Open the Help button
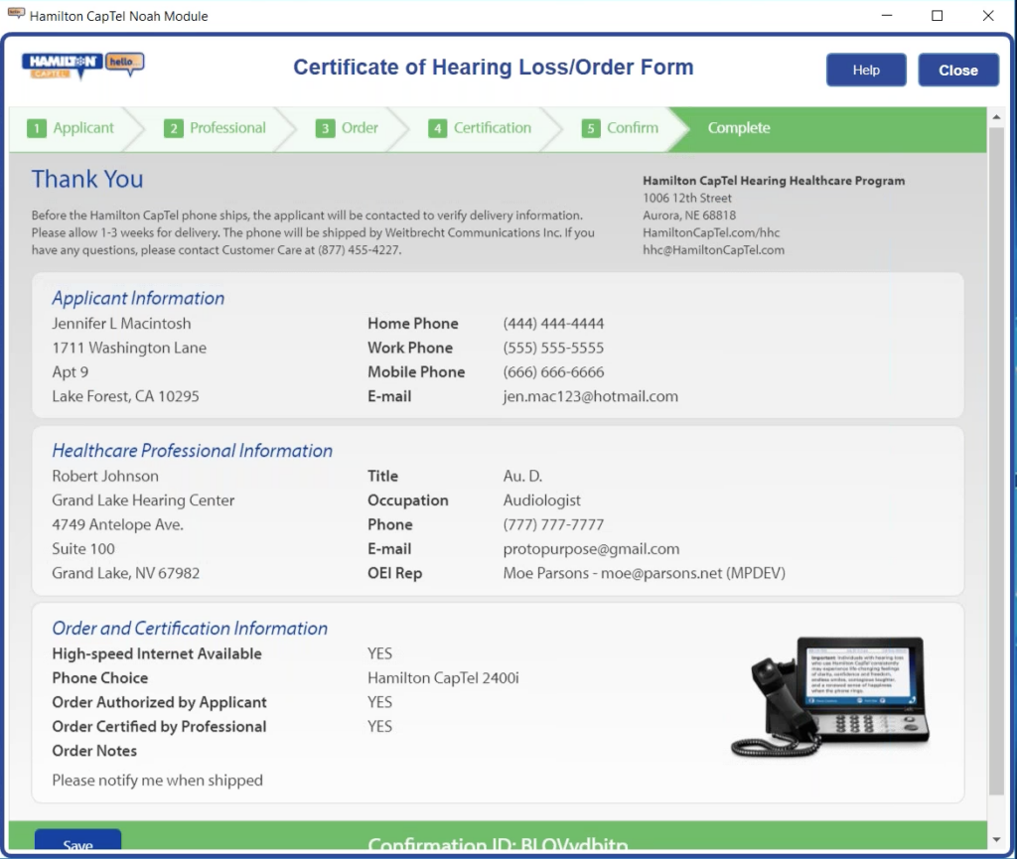 click(866, 71)
